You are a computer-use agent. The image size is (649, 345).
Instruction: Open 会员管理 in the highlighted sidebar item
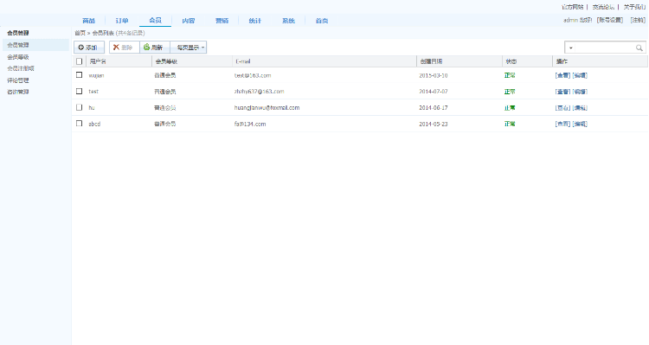tap(35, 45)
